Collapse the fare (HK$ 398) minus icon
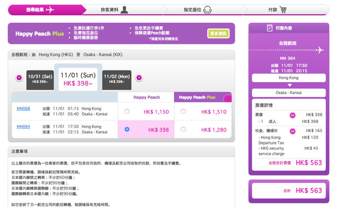Image resolution: width=338 pixels, height=207 pixels. (x=293, y=115)
